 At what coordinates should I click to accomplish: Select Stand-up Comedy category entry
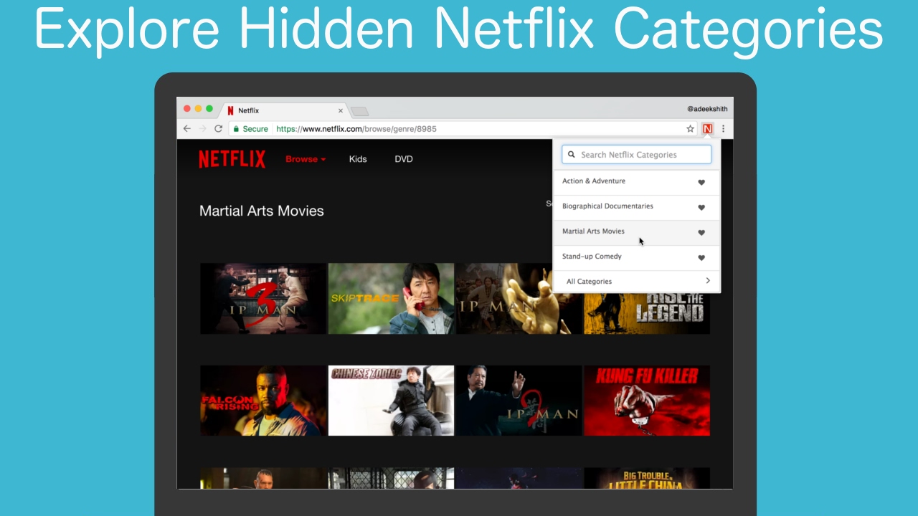click(x=592, y=257)
